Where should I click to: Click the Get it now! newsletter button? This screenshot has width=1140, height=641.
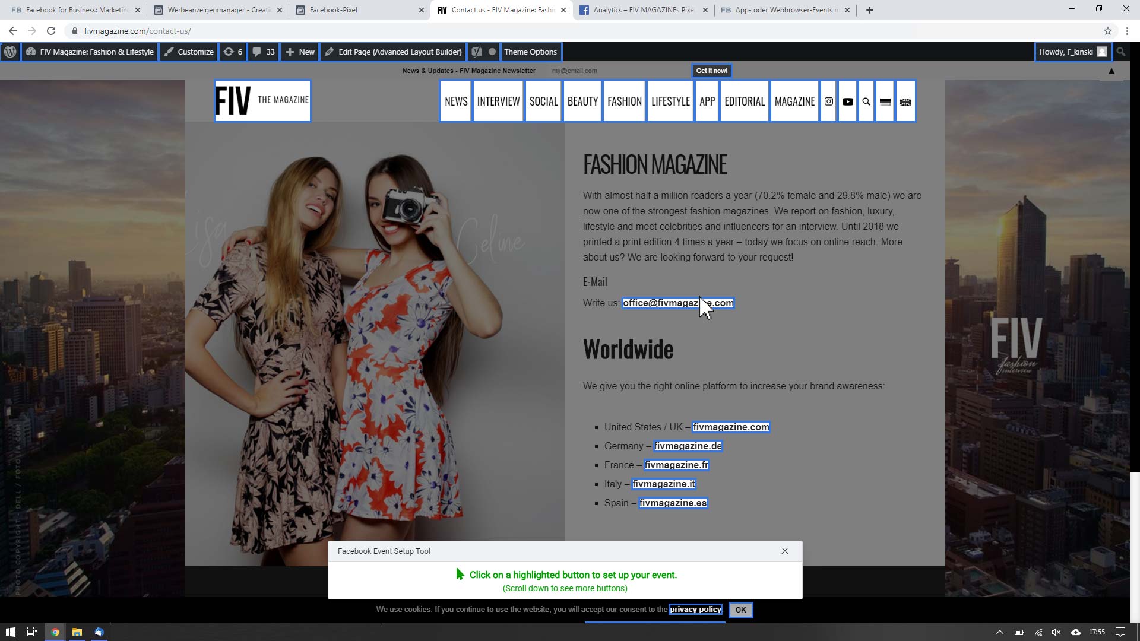coord(711,71)
